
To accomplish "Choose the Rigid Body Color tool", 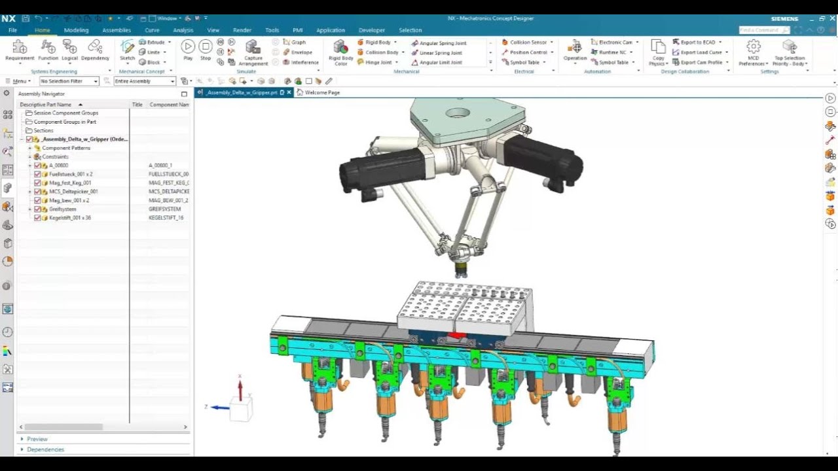I will pyautogui.click(x=340, y=52).
